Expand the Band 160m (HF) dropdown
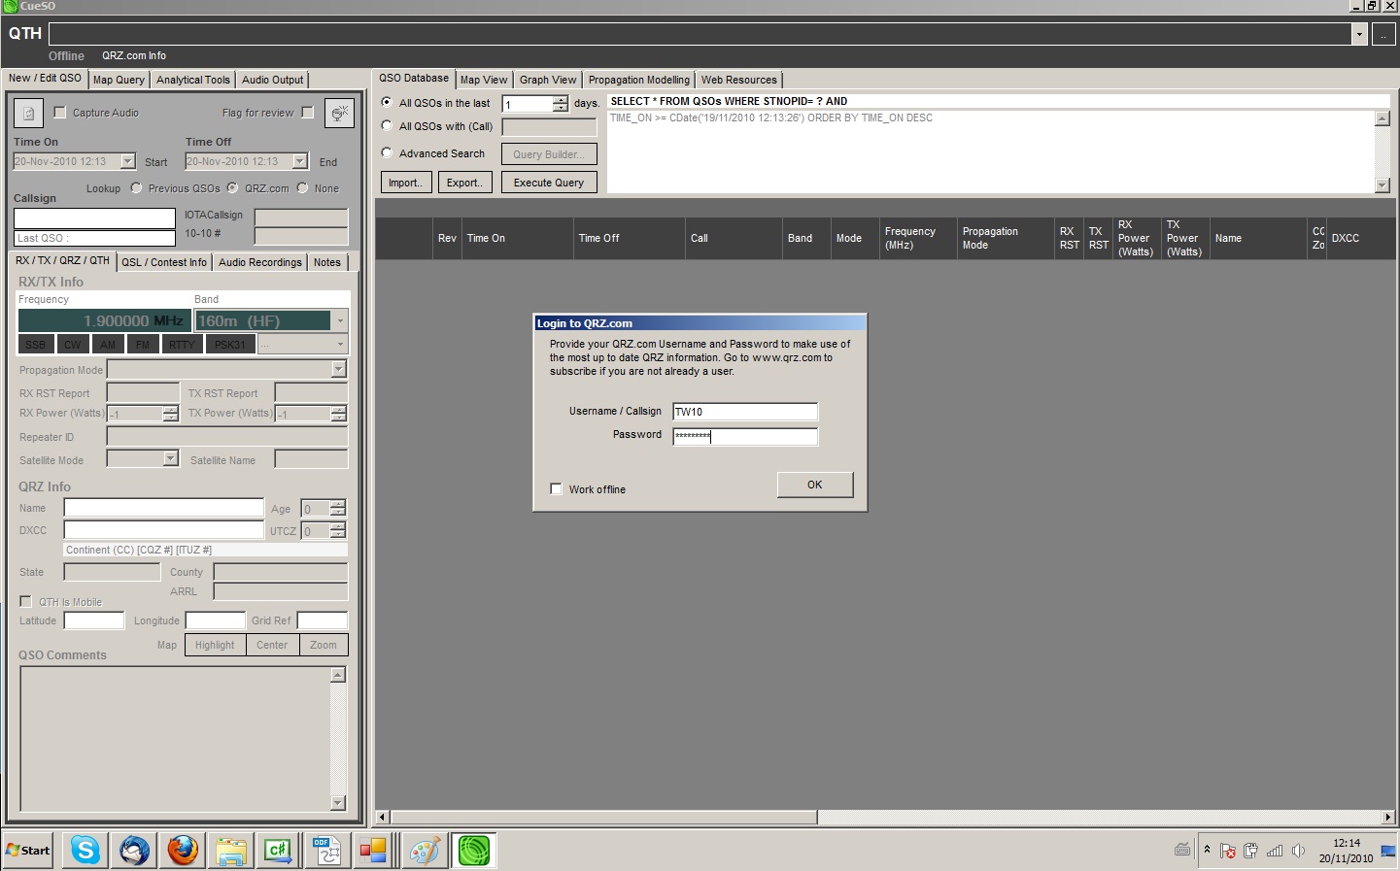The width and height of the screenshot is (1400, 871). (339, 320)
